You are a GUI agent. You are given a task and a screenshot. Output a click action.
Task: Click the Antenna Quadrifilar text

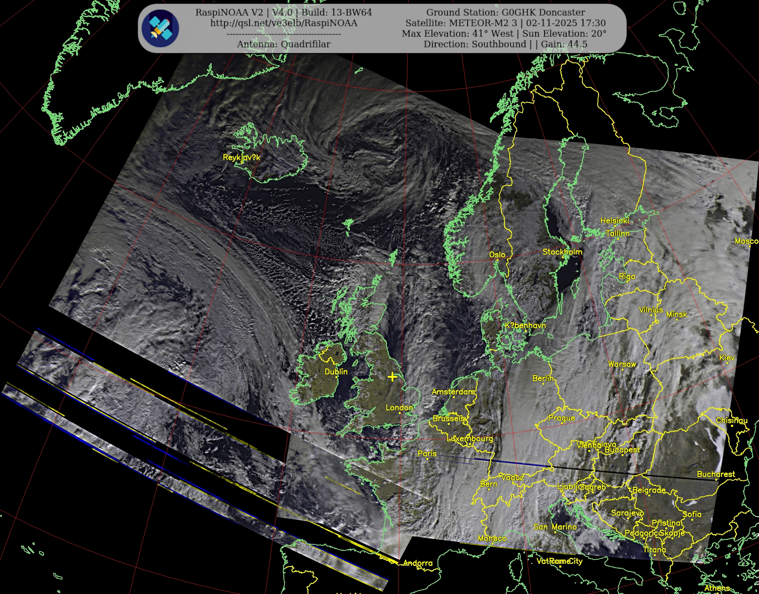pyautogui.click(x=284, y=44)
